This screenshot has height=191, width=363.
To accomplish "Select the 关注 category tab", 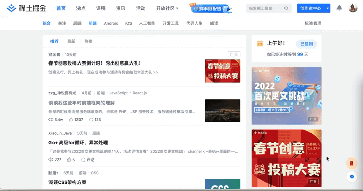I will pos(62,23).
